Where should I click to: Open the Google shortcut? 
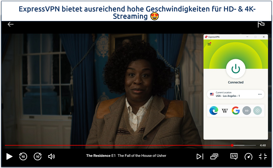click(x=235, y=111)
